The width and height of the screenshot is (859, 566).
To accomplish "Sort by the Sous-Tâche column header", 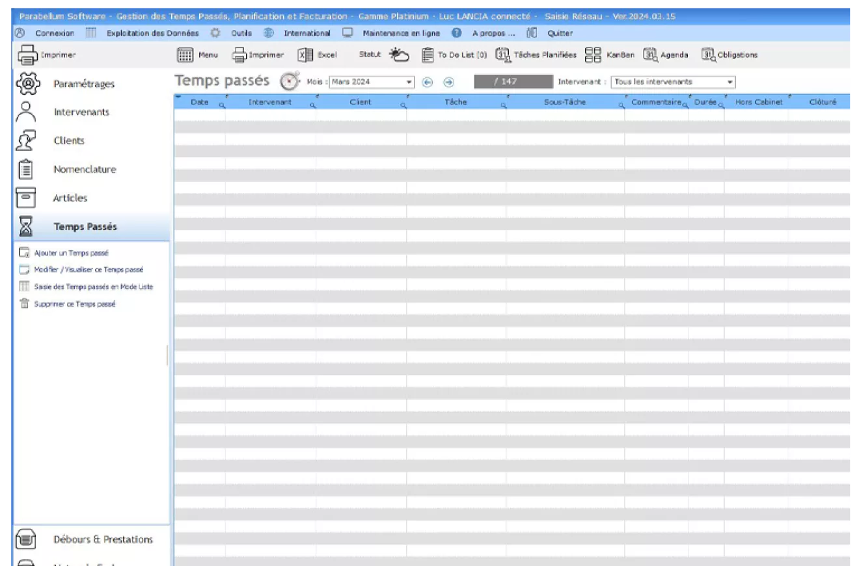I will click(x=565, y=102).
